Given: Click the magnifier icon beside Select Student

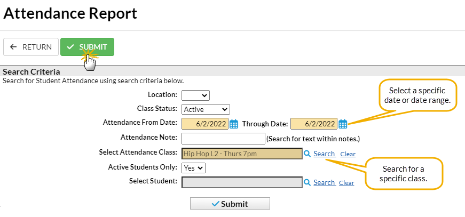Looking at the screenshot, I should [x=307, y=182].
